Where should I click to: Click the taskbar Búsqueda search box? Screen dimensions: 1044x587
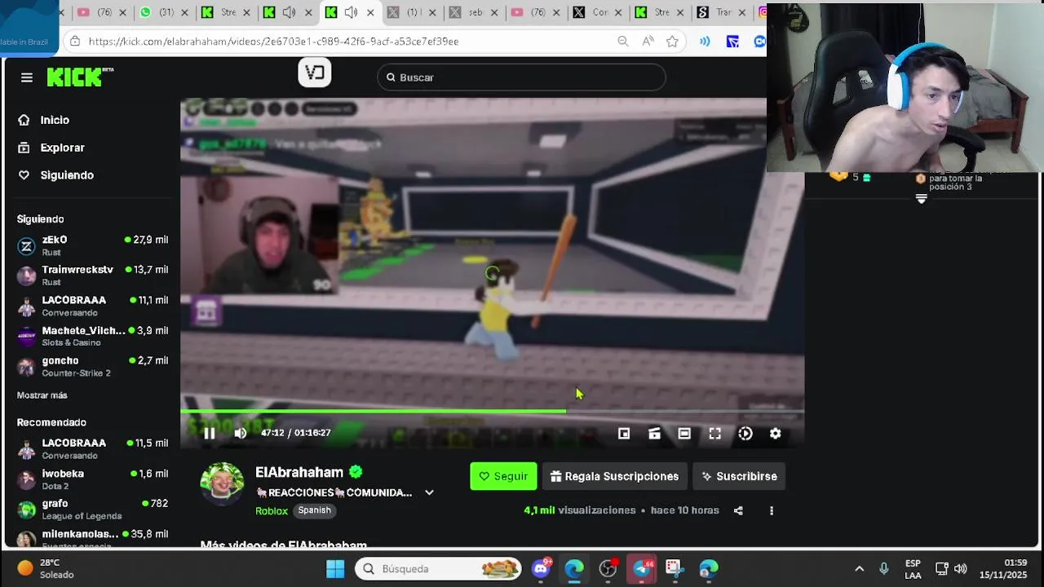[438, 569]
